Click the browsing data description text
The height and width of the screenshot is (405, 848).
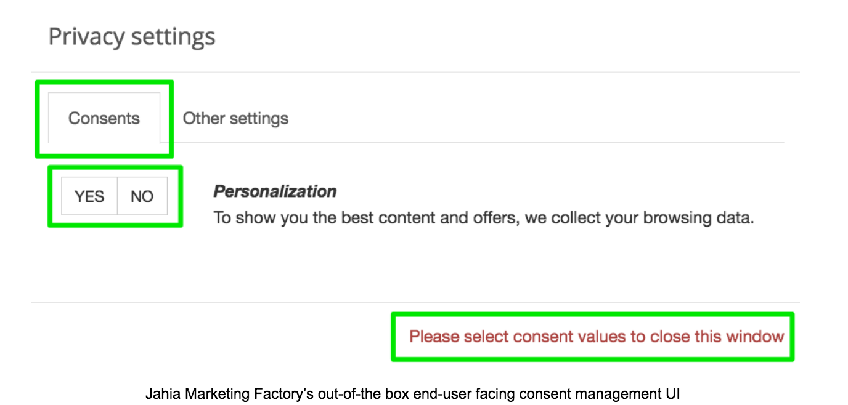tap(483, 218)
